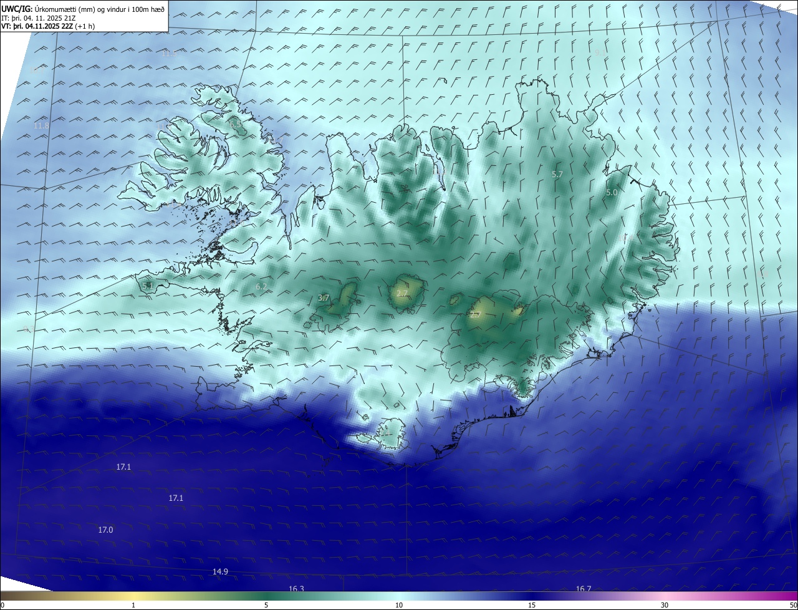This screenshot has height=610, width=798.
Task: Click the 15 tick on the color scale
Action: click(532, 605)
